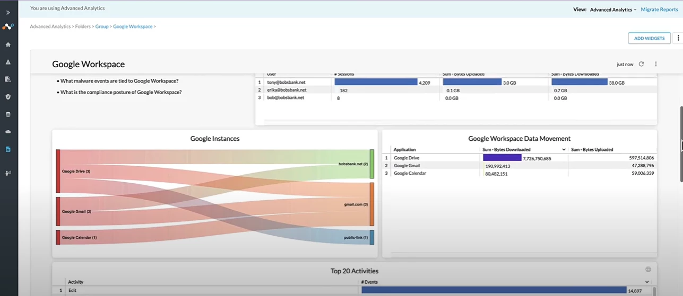Viewport: 683px width, 296px height.
Task: Open the document search icon in sidebar
Action: point(8,79)
